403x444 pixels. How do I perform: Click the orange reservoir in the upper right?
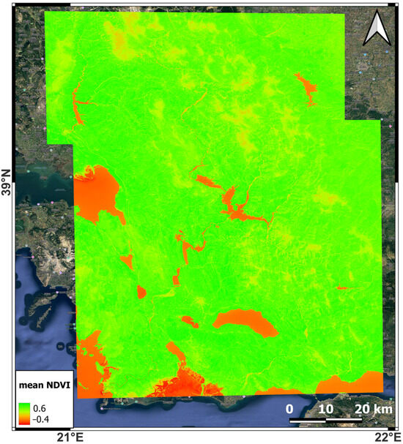click(x=307, y=89)
